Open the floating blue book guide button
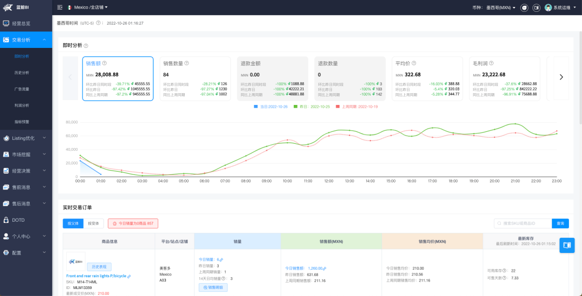The image size is (582, 296). pyautogui.click(x=567, y=245)
